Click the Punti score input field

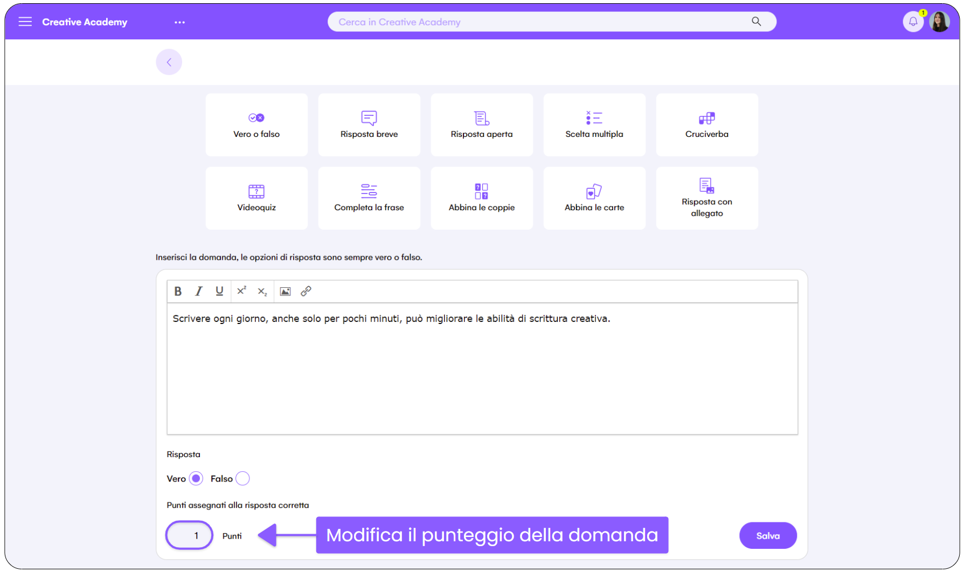(x=189, y=535)
